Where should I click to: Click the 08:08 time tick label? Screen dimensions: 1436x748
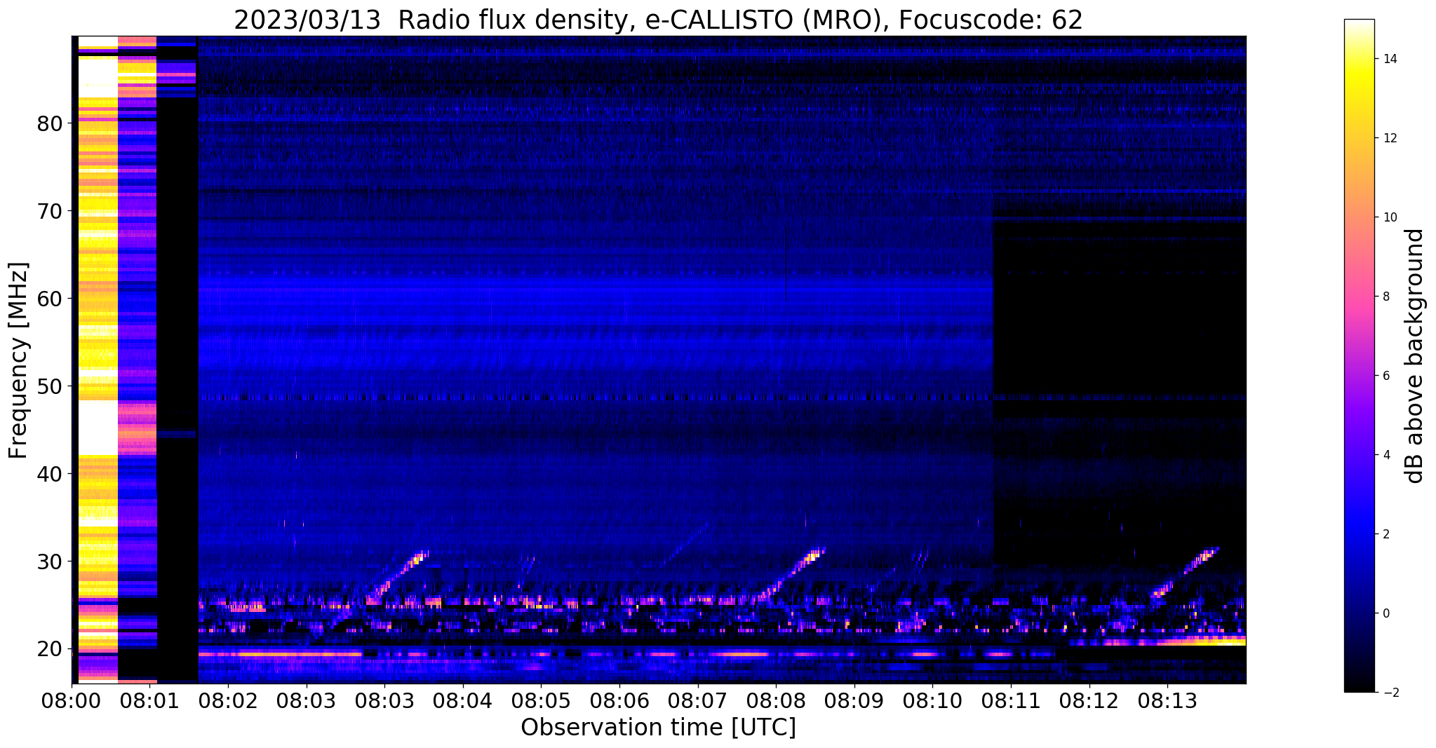pos(776,700)
